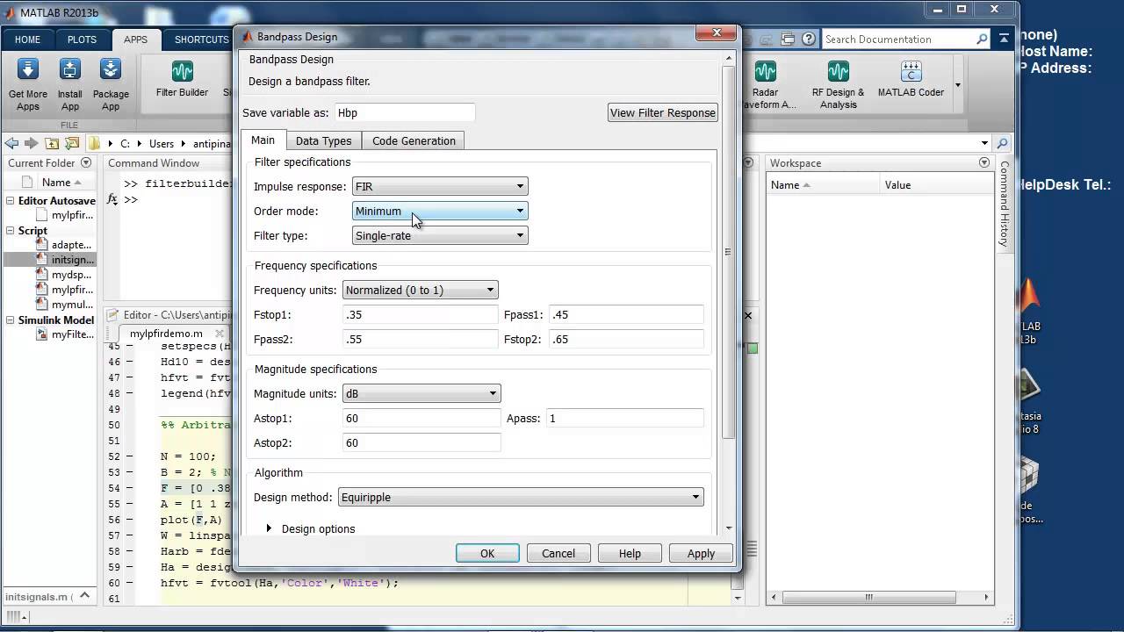Viewport: 1124px width, 632px height.
Task: Open the MATLAB Coder app
Action: click(911, 79)
